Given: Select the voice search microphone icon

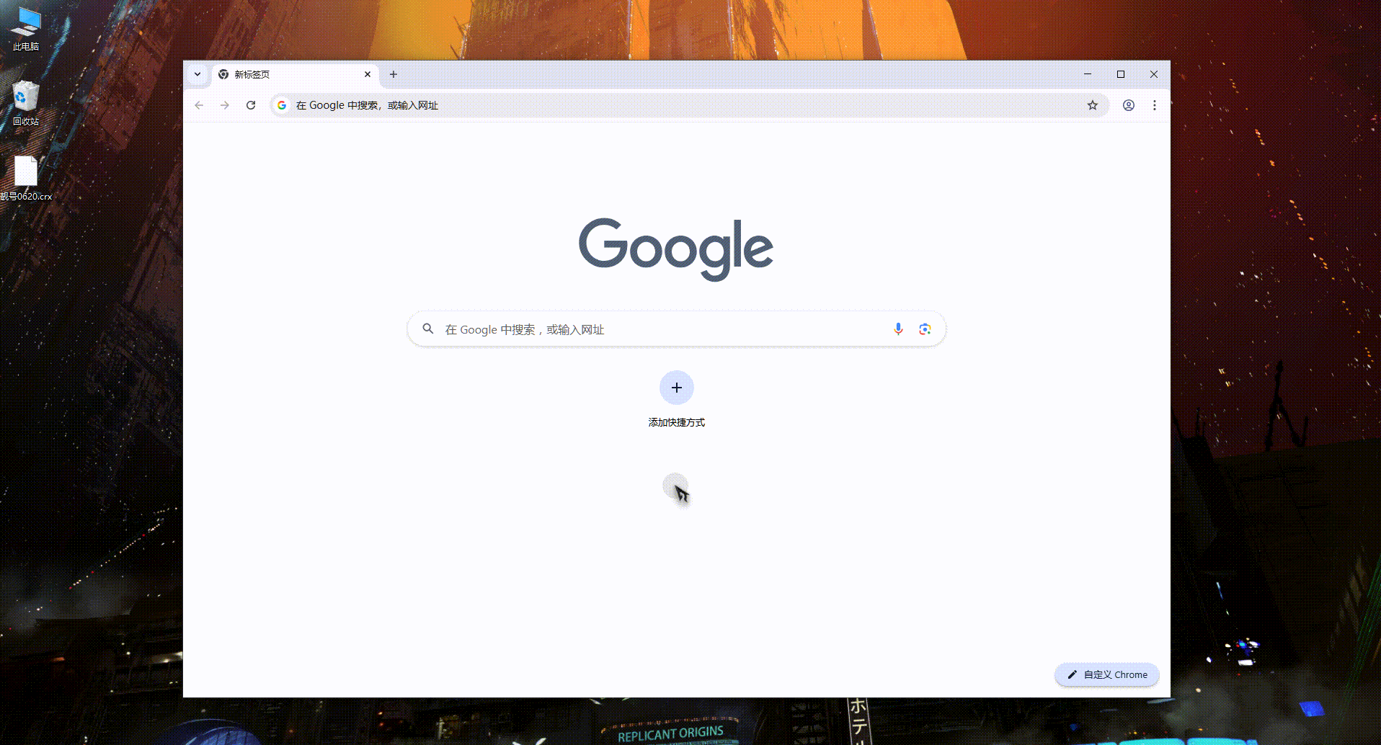Looking at the screenshot, I should pyautogui.click(x=898, y=329).
